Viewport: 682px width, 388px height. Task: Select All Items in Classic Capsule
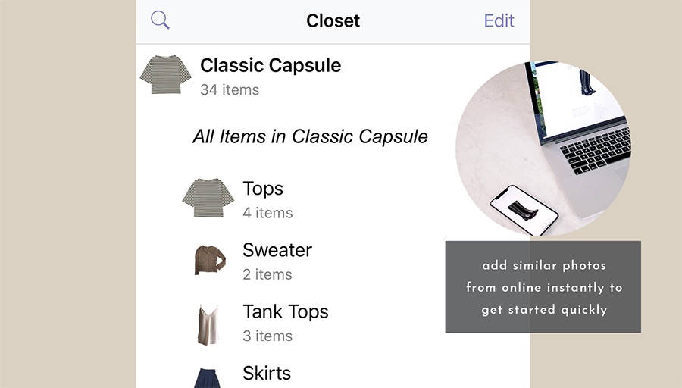(x=310, y=136)
